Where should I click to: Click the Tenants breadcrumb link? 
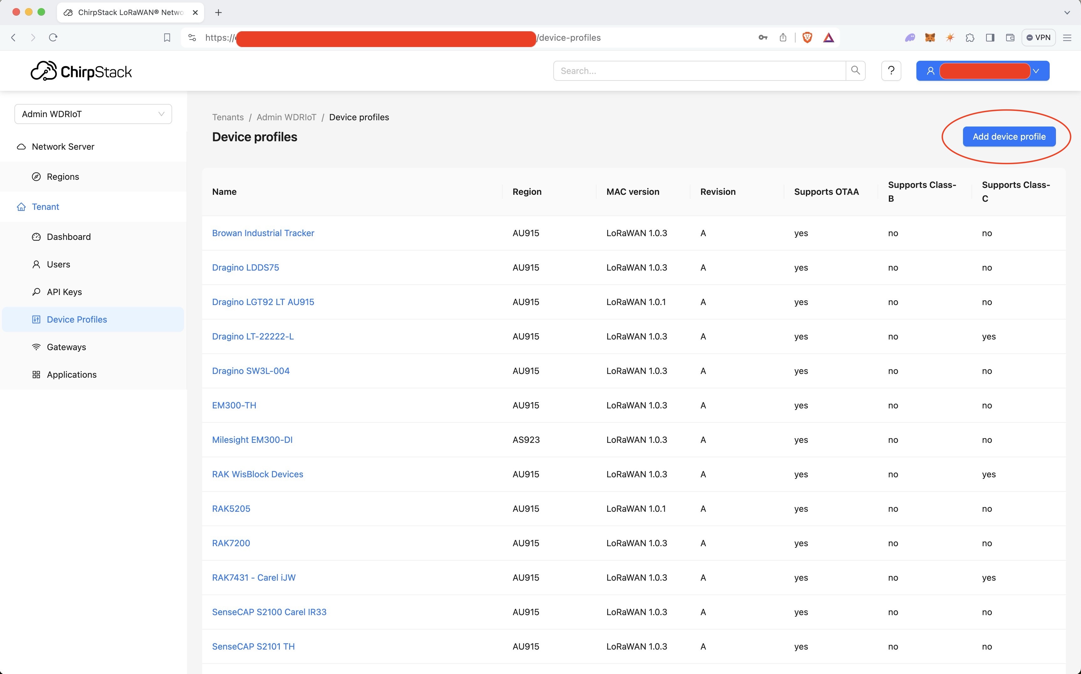pos(228,117)
